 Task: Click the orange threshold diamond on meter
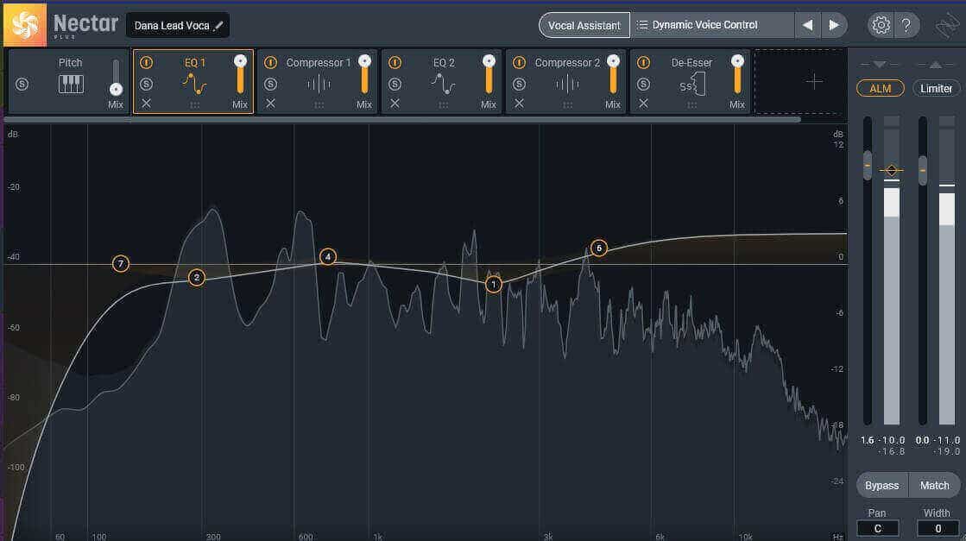point(892,170)
